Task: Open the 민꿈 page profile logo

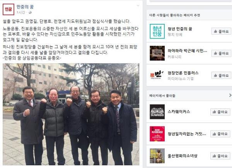Action: [x=9, y=9]
